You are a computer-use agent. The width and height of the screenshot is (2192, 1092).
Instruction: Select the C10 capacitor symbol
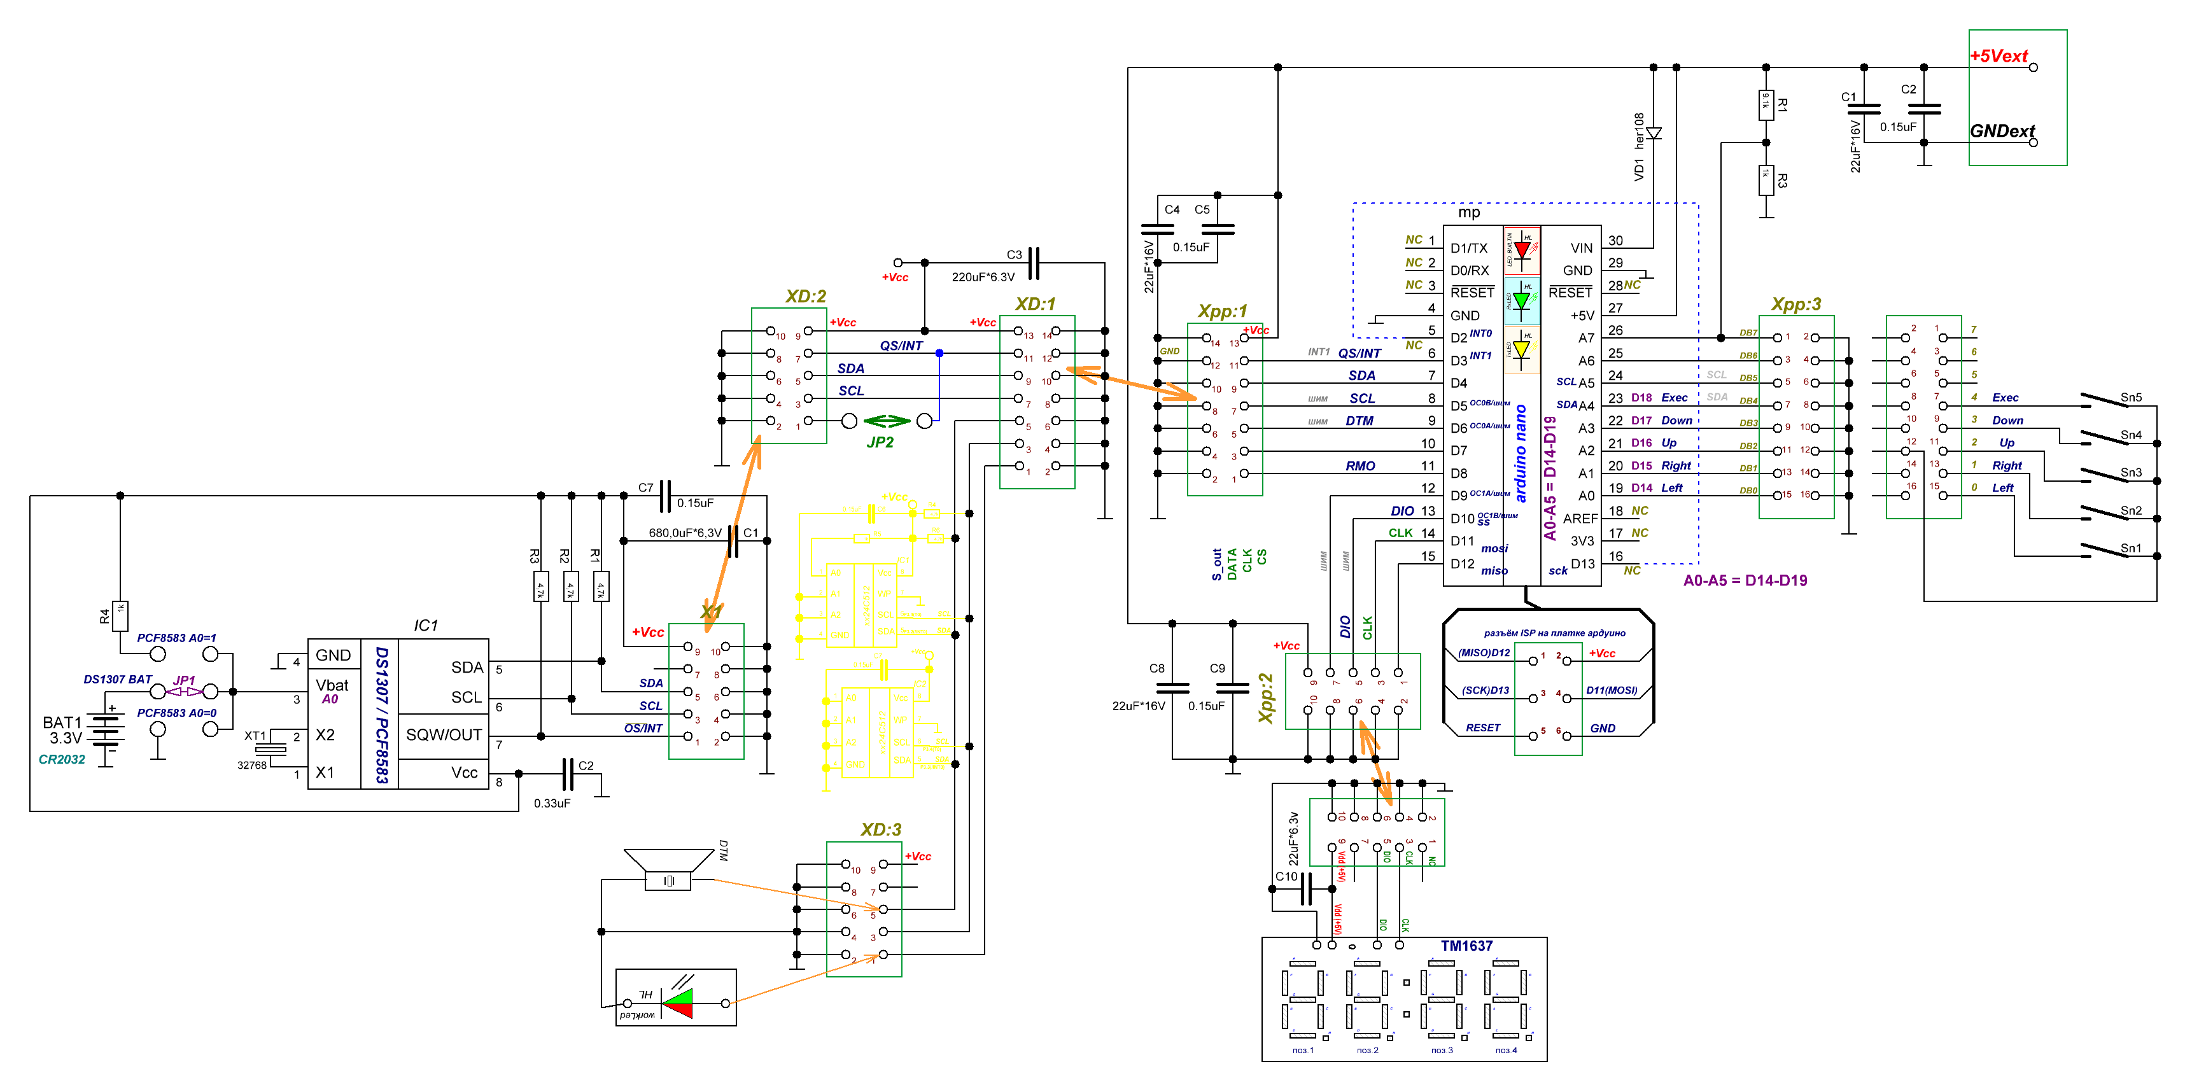click(1306, 890)
